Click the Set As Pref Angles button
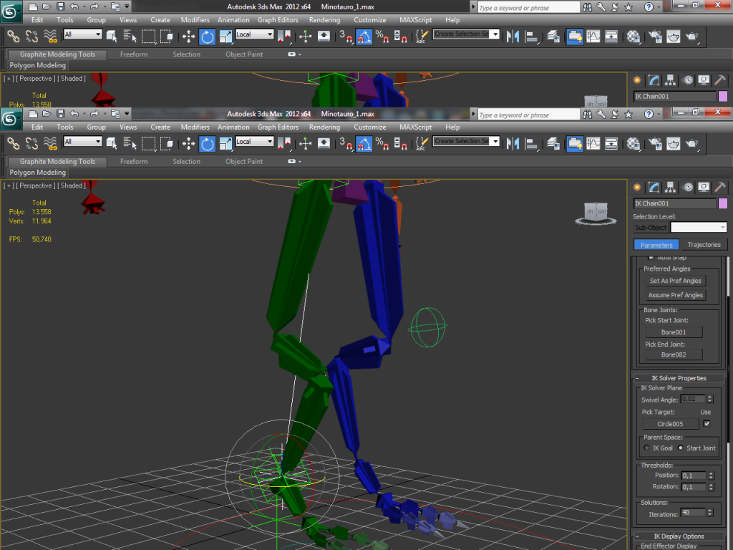This screenshot has width=733, height=550. [676, 281]
